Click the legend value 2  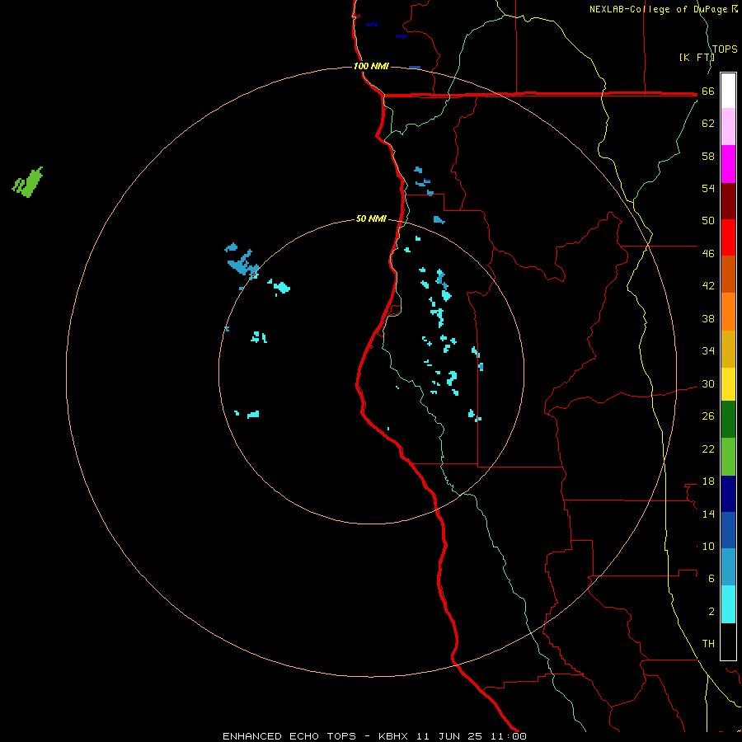click(x=711, y=612)
